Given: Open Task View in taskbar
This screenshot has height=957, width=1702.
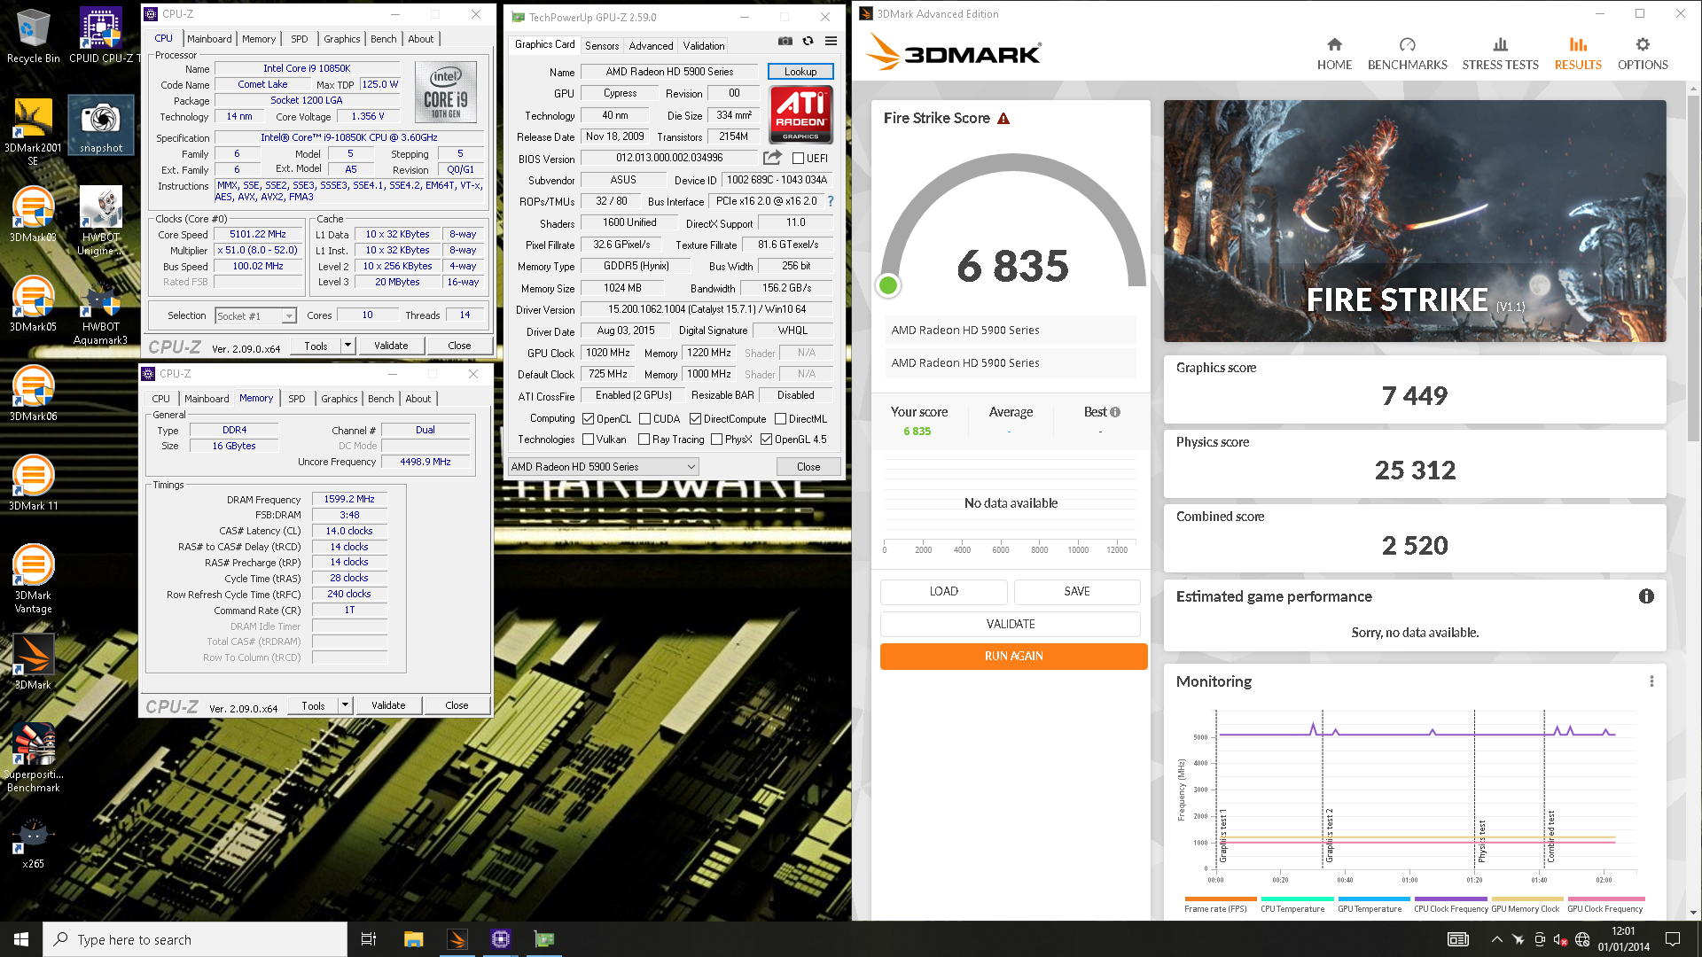Looking at the screenshot, I should 369,939.
